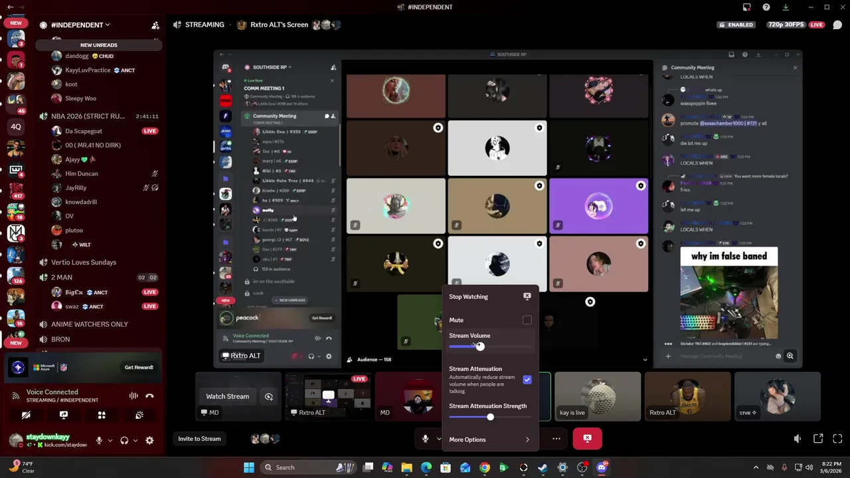
Task: Open the help icon in title bar
Action: point(766,7)
